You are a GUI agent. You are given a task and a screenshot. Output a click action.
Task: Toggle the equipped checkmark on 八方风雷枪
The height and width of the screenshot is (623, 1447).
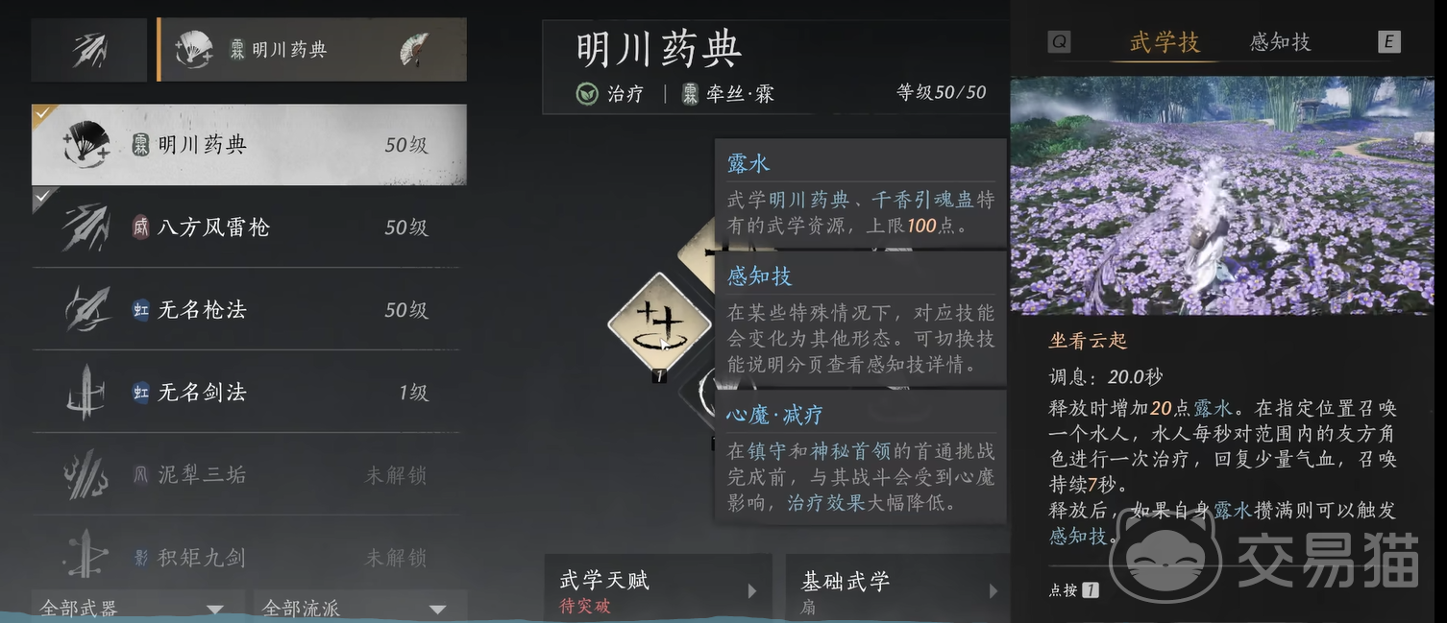(43, 199)
